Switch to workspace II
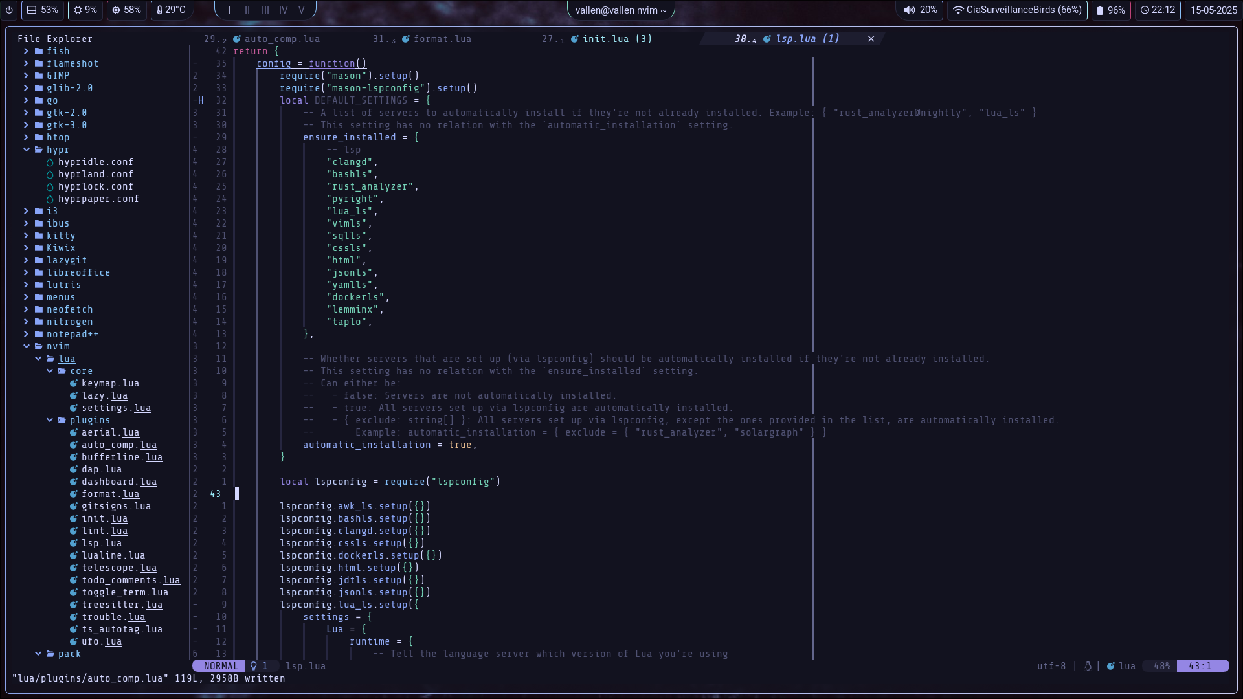Screen dimensions: 1243x699 [x=247, y=10]
